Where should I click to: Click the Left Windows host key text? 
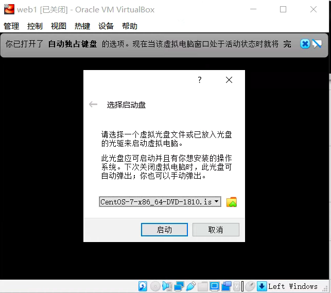click(293, 286)
